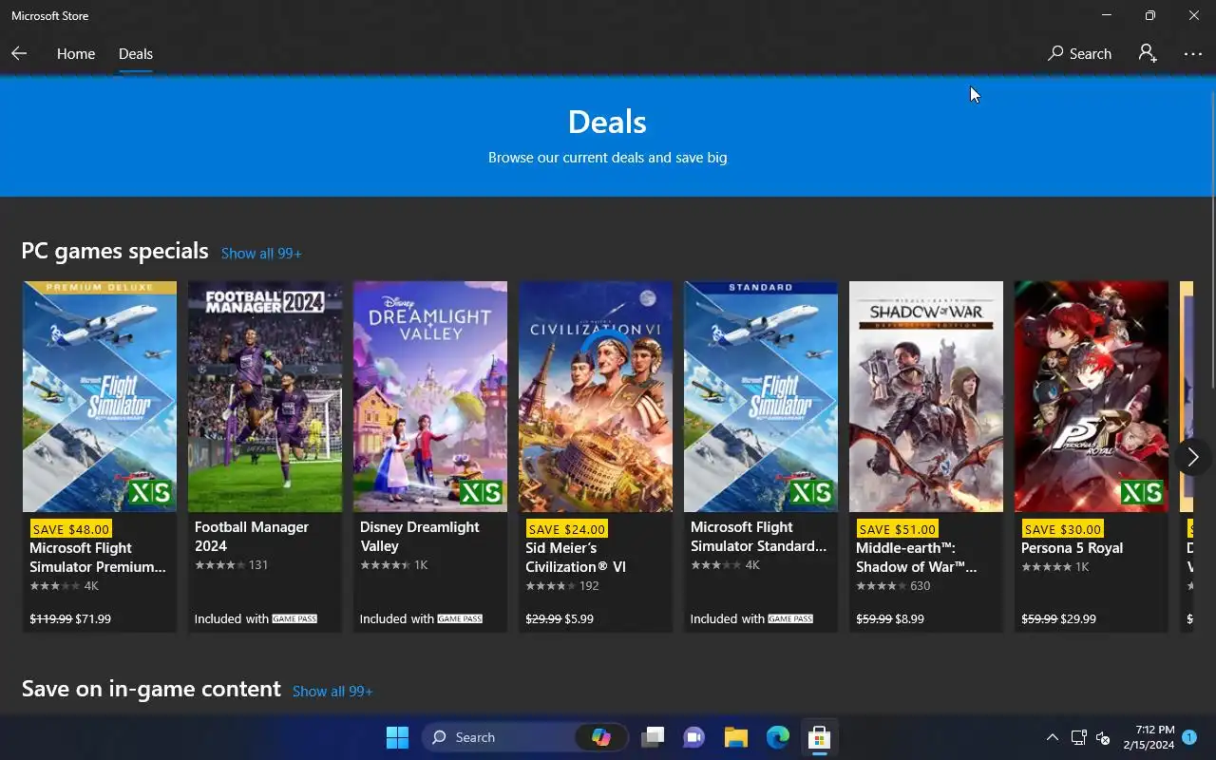Screen dimensions: 1216x760
Task: Click Game Pass badge under Disney Dreamlight
Action: point(460,619)
